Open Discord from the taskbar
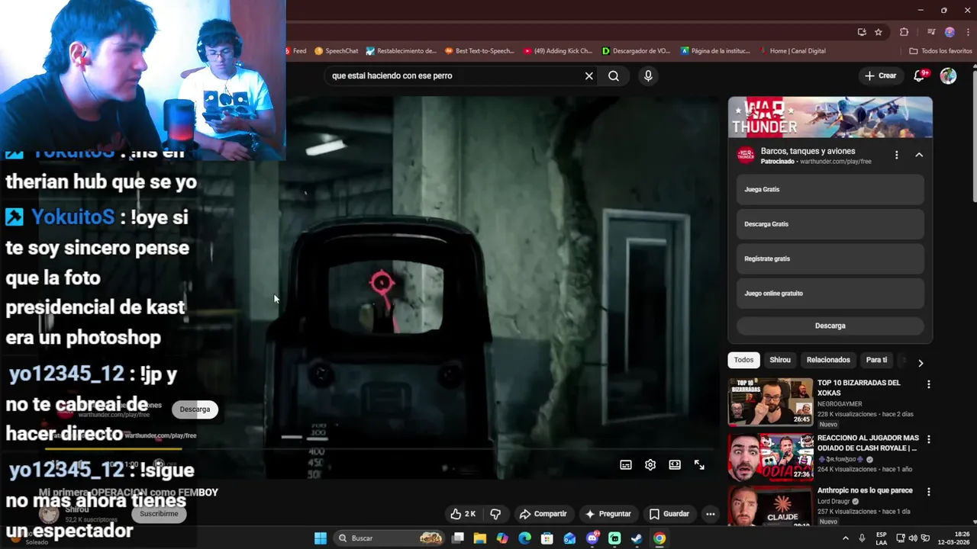The image size is (977, 549). tap(592, 538)
